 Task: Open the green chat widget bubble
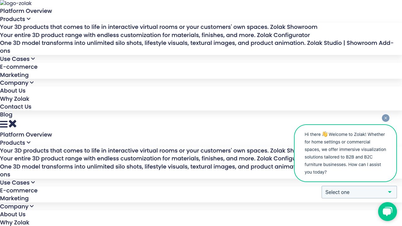tap(387, 212)
